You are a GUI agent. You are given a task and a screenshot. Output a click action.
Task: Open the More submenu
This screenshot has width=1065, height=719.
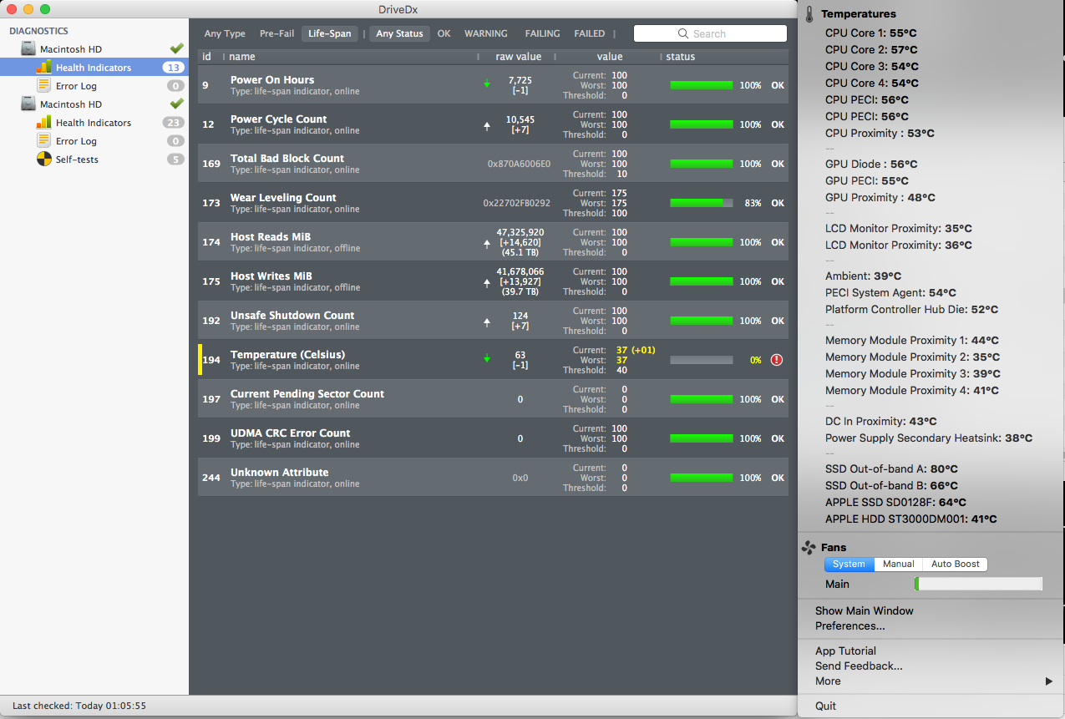(931, 681)
